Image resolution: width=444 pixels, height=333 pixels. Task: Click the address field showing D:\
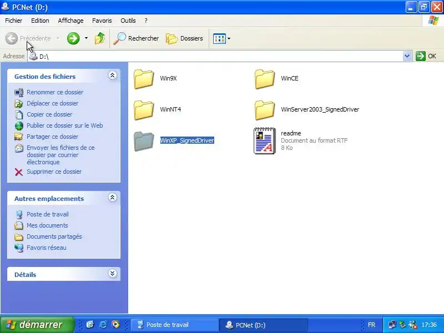point(215,57)
